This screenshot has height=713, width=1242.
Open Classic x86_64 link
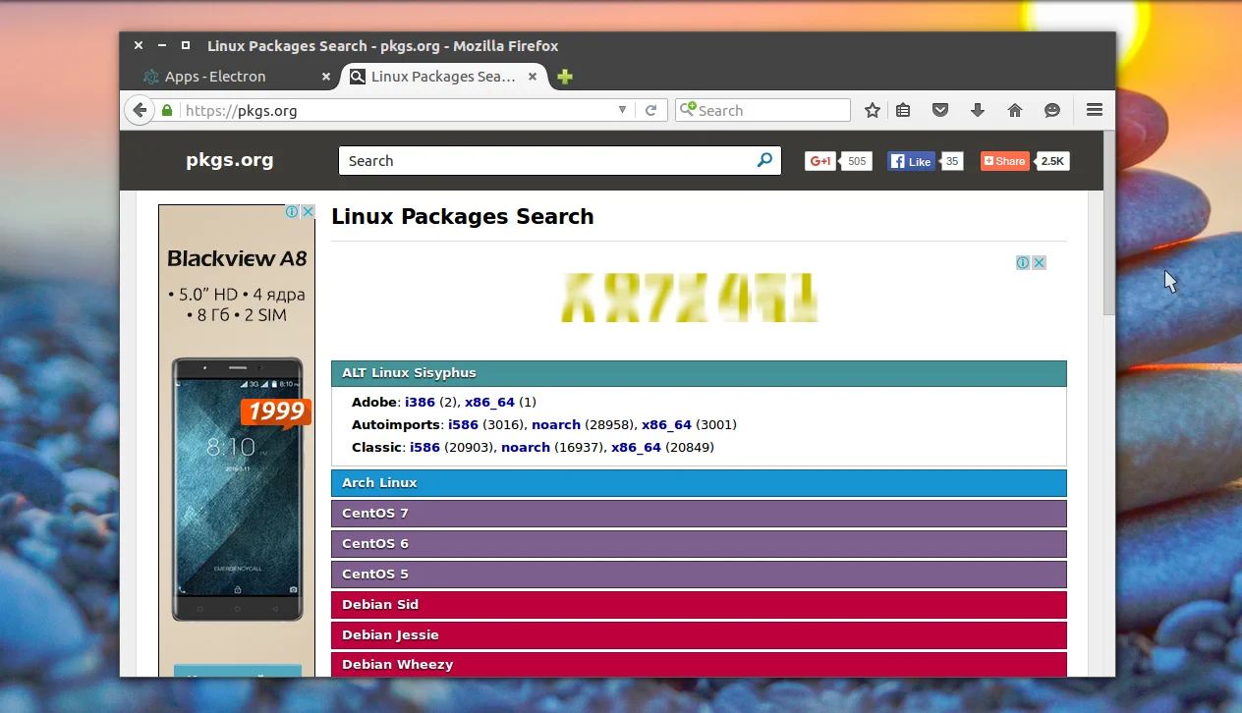click(x=636, y=447)
